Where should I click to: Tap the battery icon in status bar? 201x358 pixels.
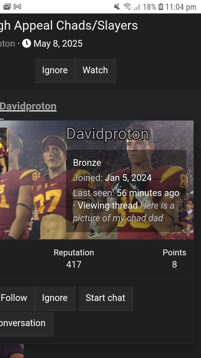(x=161, y=7)
